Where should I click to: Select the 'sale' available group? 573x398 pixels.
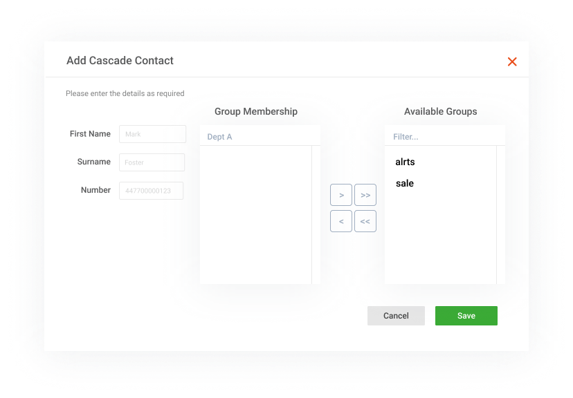(x=405, y=183)
